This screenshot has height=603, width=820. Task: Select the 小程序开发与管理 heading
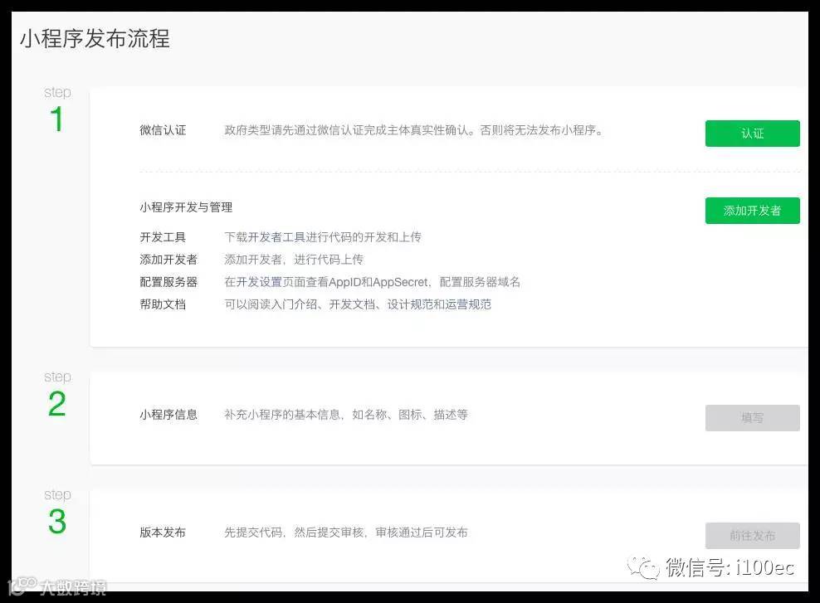coord(186,207)
